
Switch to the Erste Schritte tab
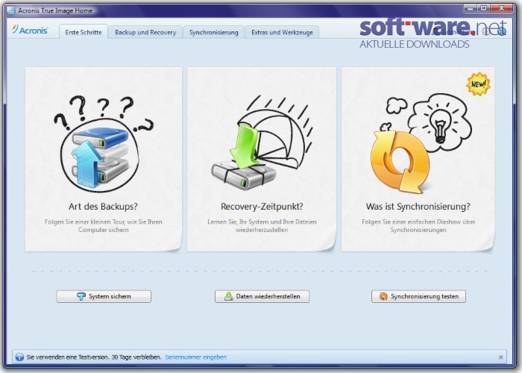[x=84, y=32]
